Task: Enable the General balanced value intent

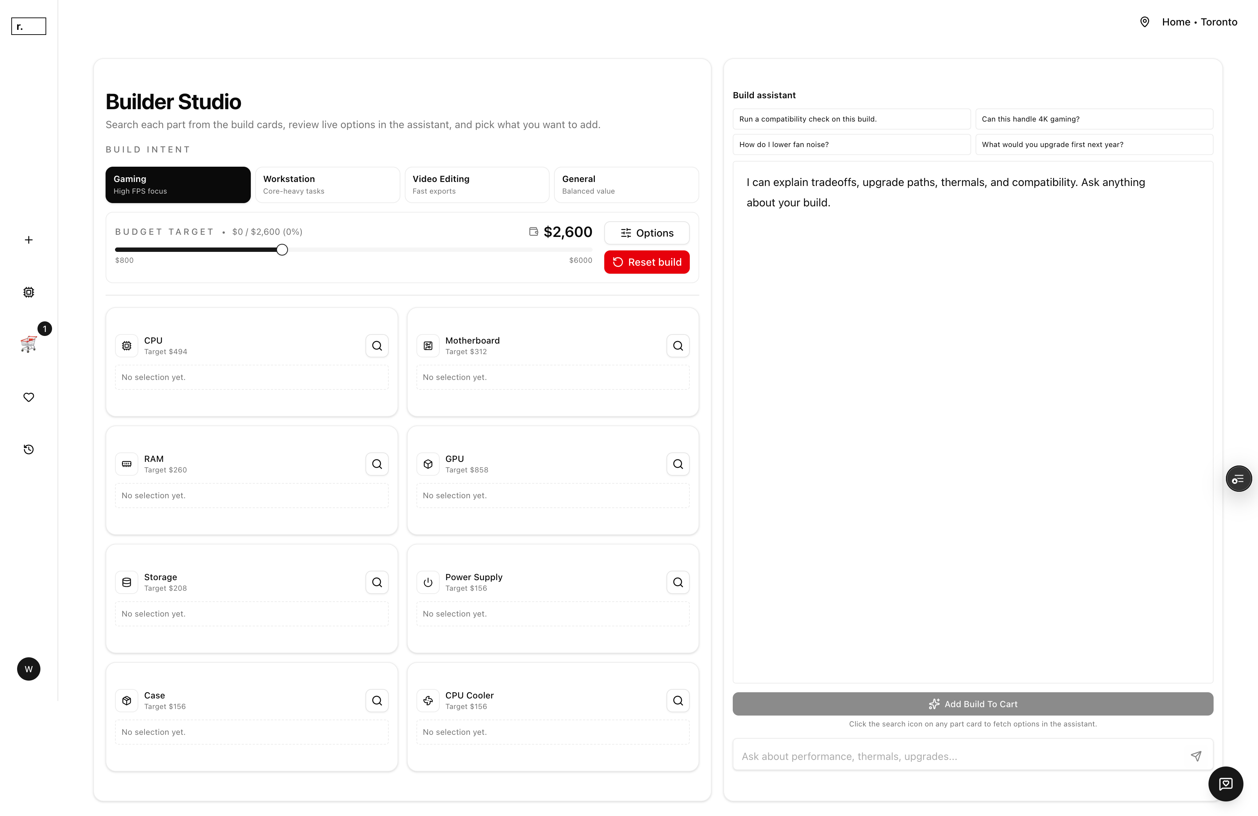Action: click(626, 185)
